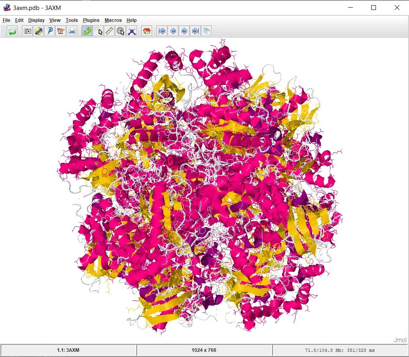This screenshot has width=409, height=357.
Task: Open the script editor from the toolbar
Action: [x=61, y=31]
